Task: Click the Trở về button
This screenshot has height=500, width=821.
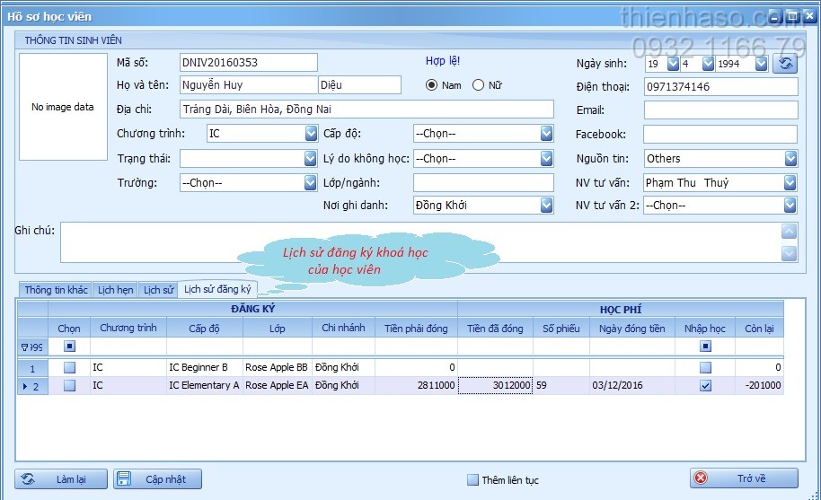Action: tap(744, 478)
